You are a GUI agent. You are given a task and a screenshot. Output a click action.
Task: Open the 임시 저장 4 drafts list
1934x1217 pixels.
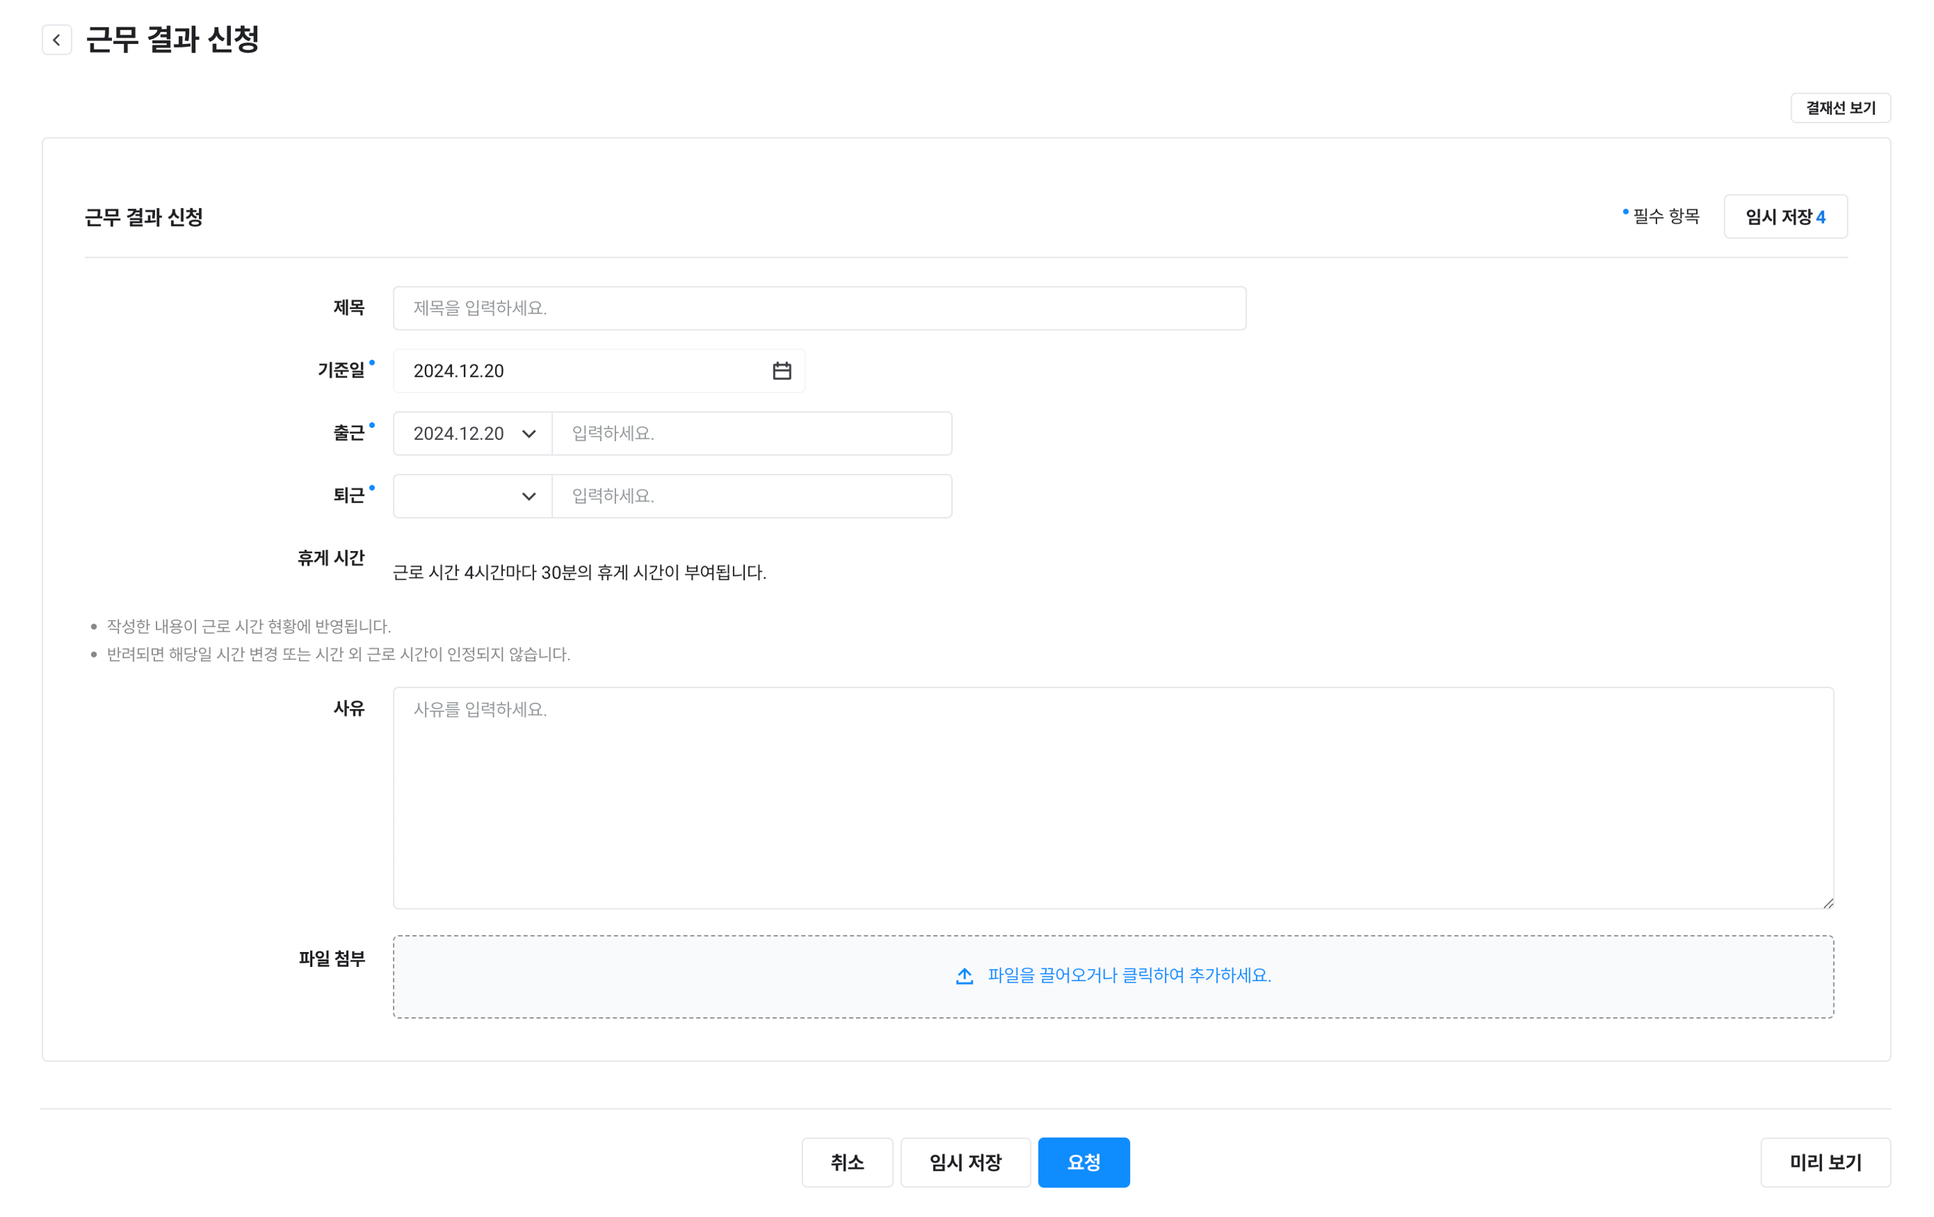click(x=1785, y=217)
